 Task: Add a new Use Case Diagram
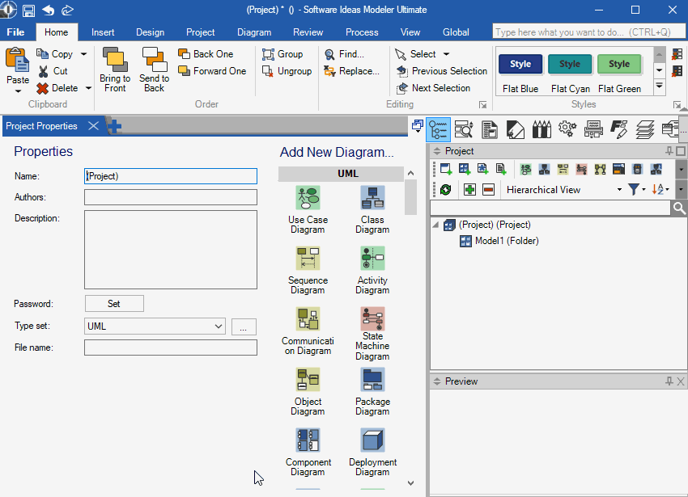308,199
